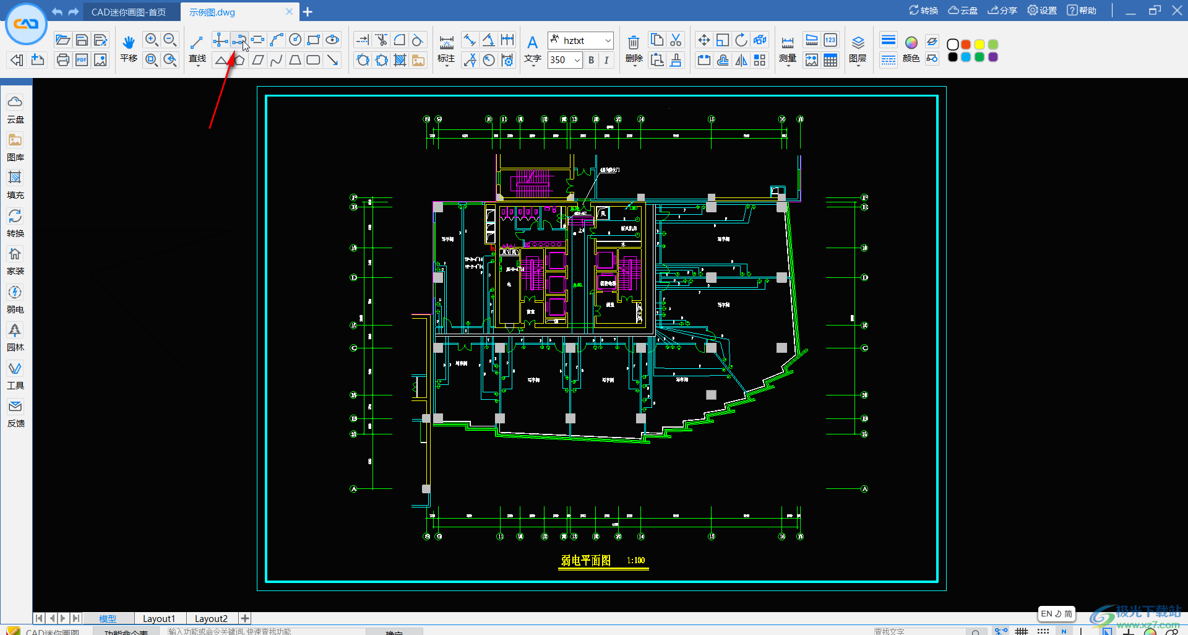Screen dimensions: 1188x635
Task: Export drawing to PDF
Action: (82, 60)
